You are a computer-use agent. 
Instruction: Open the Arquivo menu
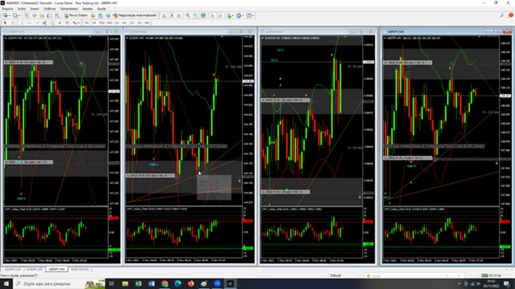pos(7,8)
